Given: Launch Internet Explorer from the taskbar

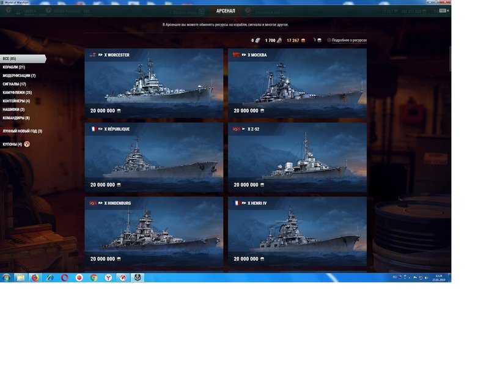Looking at the screenshot, I should (50, 278).
